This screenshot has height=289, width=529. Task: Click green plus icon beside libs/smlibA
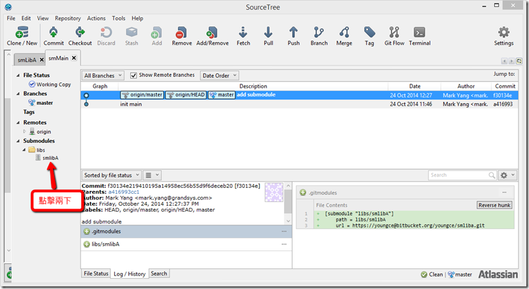coord(87,244)
